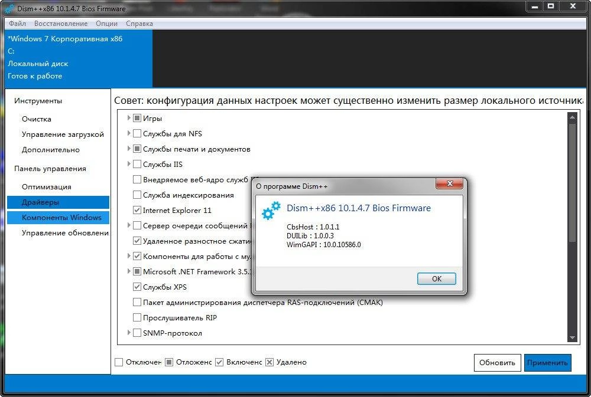
Task: Enable Службы IIS checkbox
Action: [x=137, y=164]
